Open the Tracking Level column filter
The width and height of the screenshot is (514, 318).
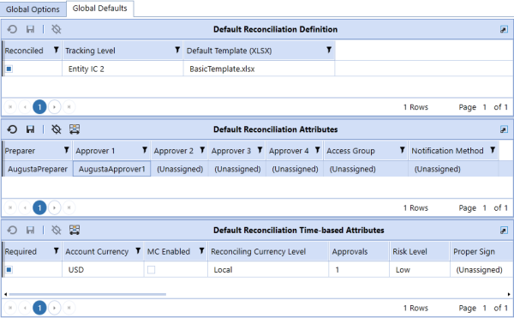point(177,50)
